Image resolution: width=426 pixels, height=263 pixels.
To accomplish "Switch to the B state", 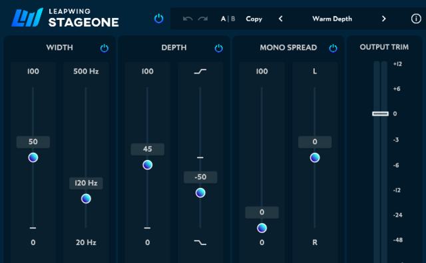I will 233,19.
